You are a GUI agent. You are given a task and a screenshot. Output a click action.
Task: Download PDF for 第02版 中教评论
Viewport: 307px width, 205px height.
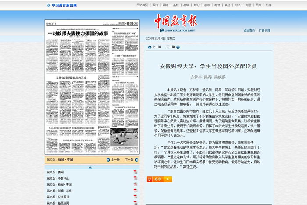pyautogui.click(x=136, y=178)
